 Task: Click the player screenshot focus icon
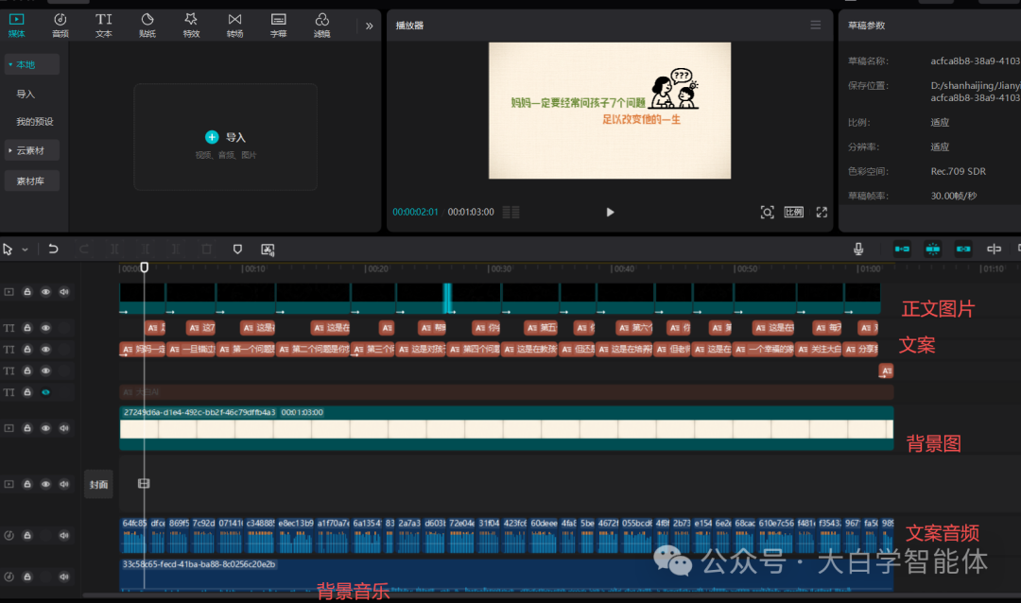(767, 213)
